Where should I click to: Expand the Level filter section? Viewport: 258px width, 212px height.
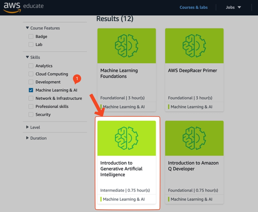(x=33, y=127)
